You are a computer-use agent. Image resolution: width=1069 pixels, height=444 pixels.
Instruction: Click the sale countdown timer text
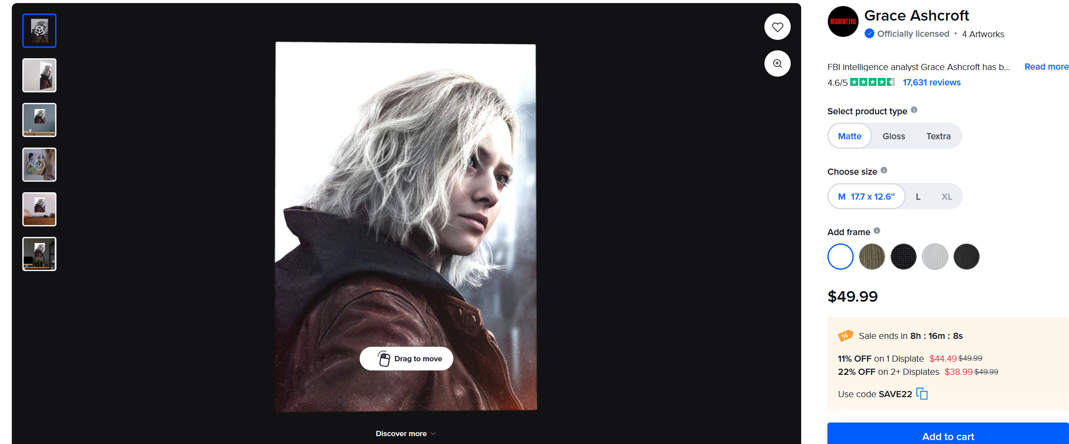pyautogui.click(x=911, y=336)
